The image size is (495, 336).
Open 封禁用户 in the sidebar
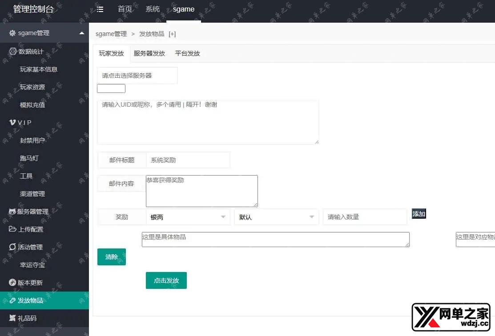[32, 140]
